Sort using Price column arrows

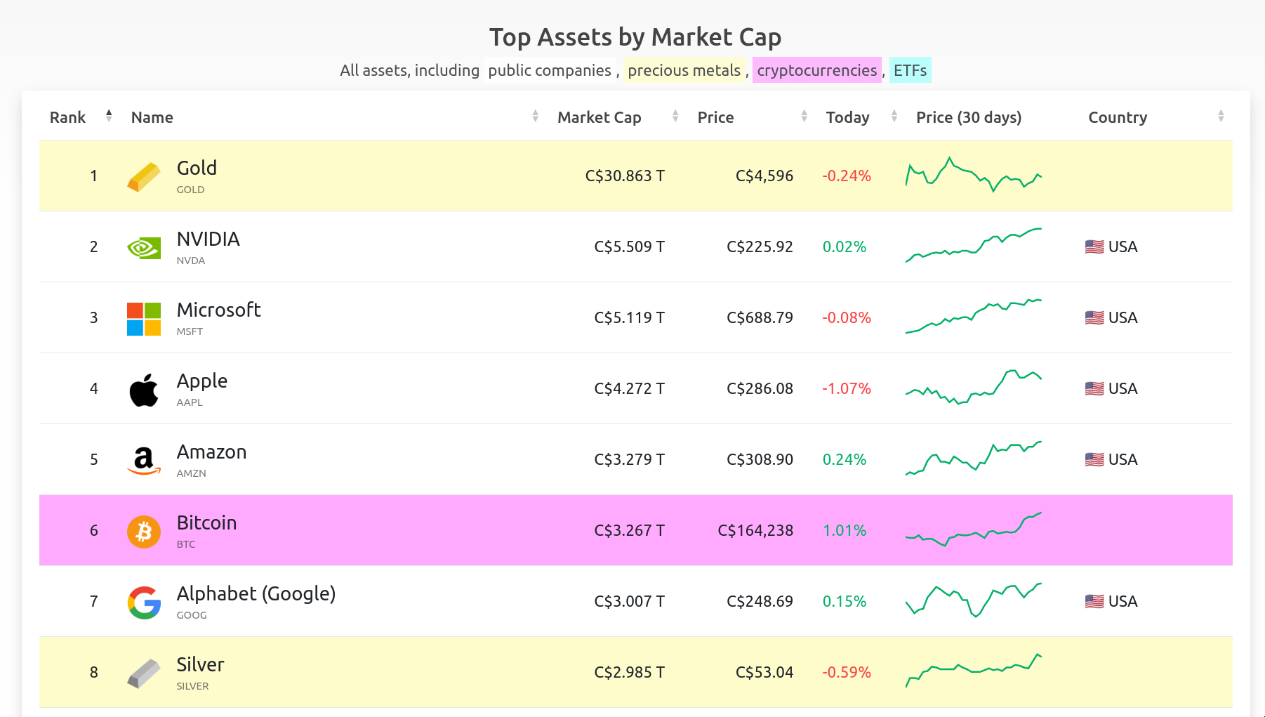point(804,116)
